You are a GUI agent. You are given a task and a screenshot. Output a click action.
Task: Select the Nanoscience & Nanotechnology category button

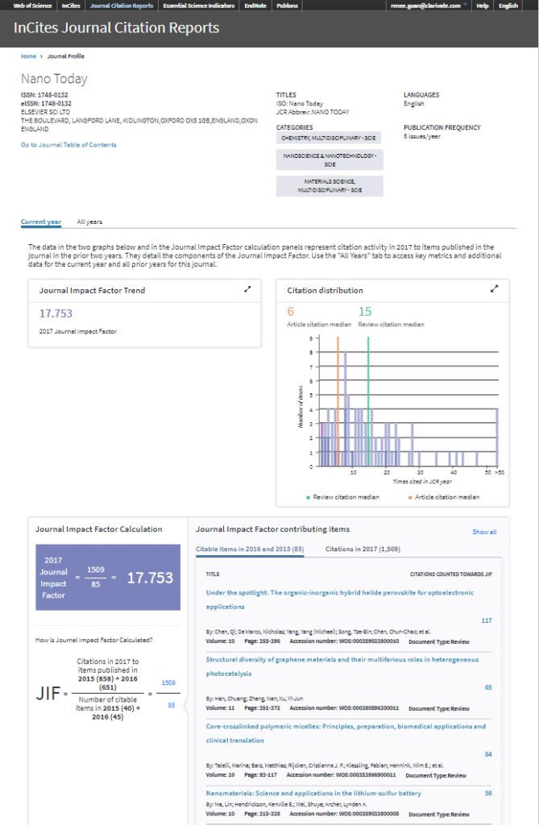click(x=330, y=160)
